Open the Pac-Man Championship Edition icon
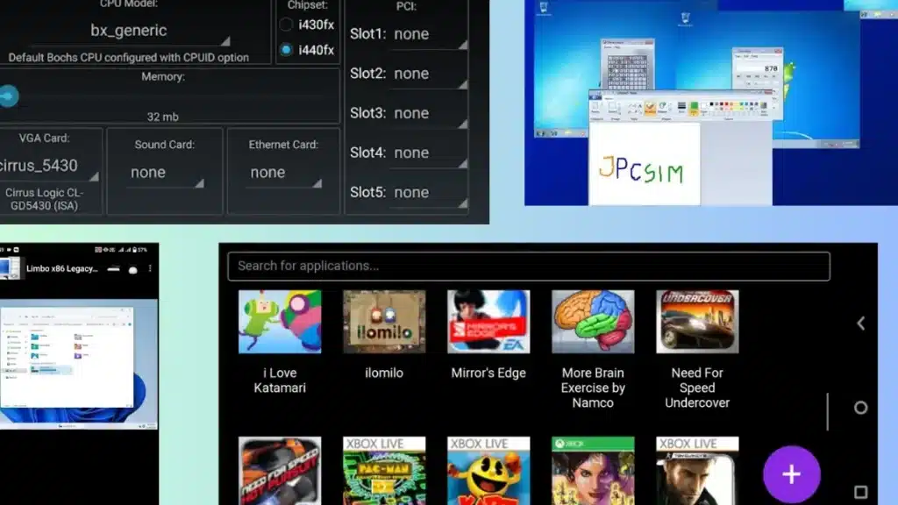898x505 pixels. [384, 471]
